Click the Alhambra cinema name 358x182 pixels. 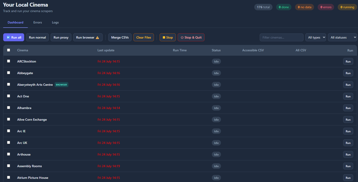(x=24, y=108)
